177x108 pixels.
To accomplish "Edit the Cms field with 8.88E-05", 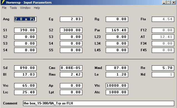I will coord(71,68).
